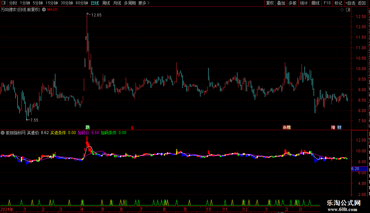Viewport: 370px width, 213px height.
Task: Click the 涨榜 event marker
Action: coord(287,127)
